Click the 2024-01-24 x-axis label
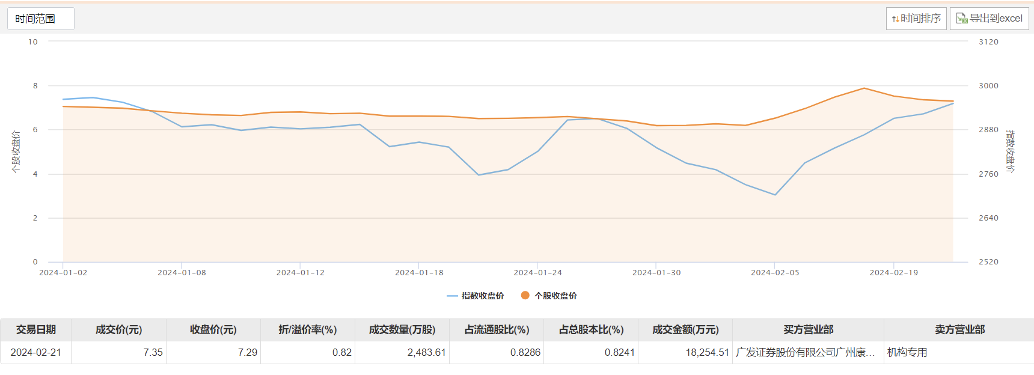 point(538,273)
